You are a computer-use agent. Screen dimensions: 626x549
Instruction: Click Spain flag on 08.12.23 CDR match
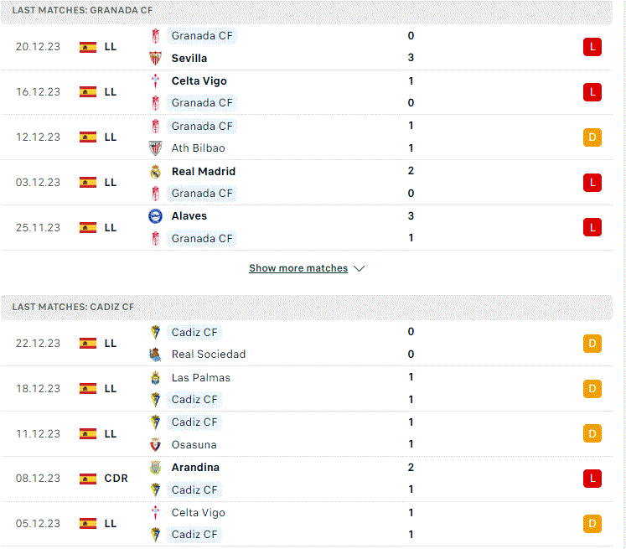[88, 479]
